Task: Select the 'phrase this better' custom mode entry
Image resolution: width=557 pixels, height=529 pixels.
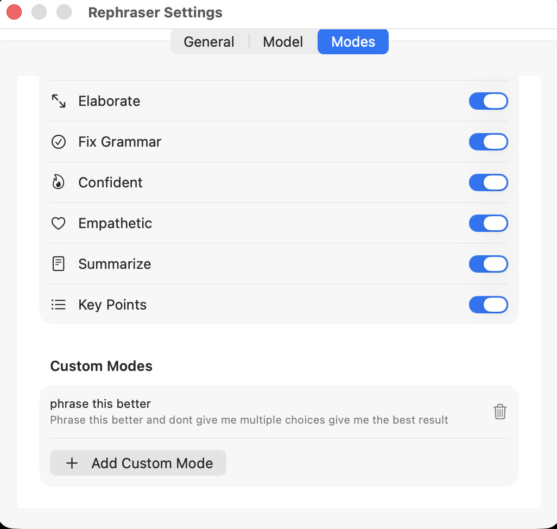Action: pyautogui.click(x=249, y=411)
